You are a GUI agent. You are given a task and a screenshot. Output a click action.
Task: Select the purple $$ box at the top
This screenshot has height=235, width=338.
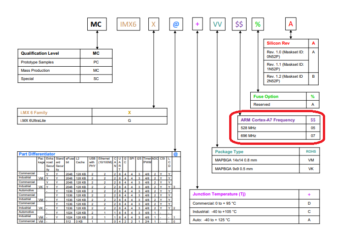click(x=239, y=24)
